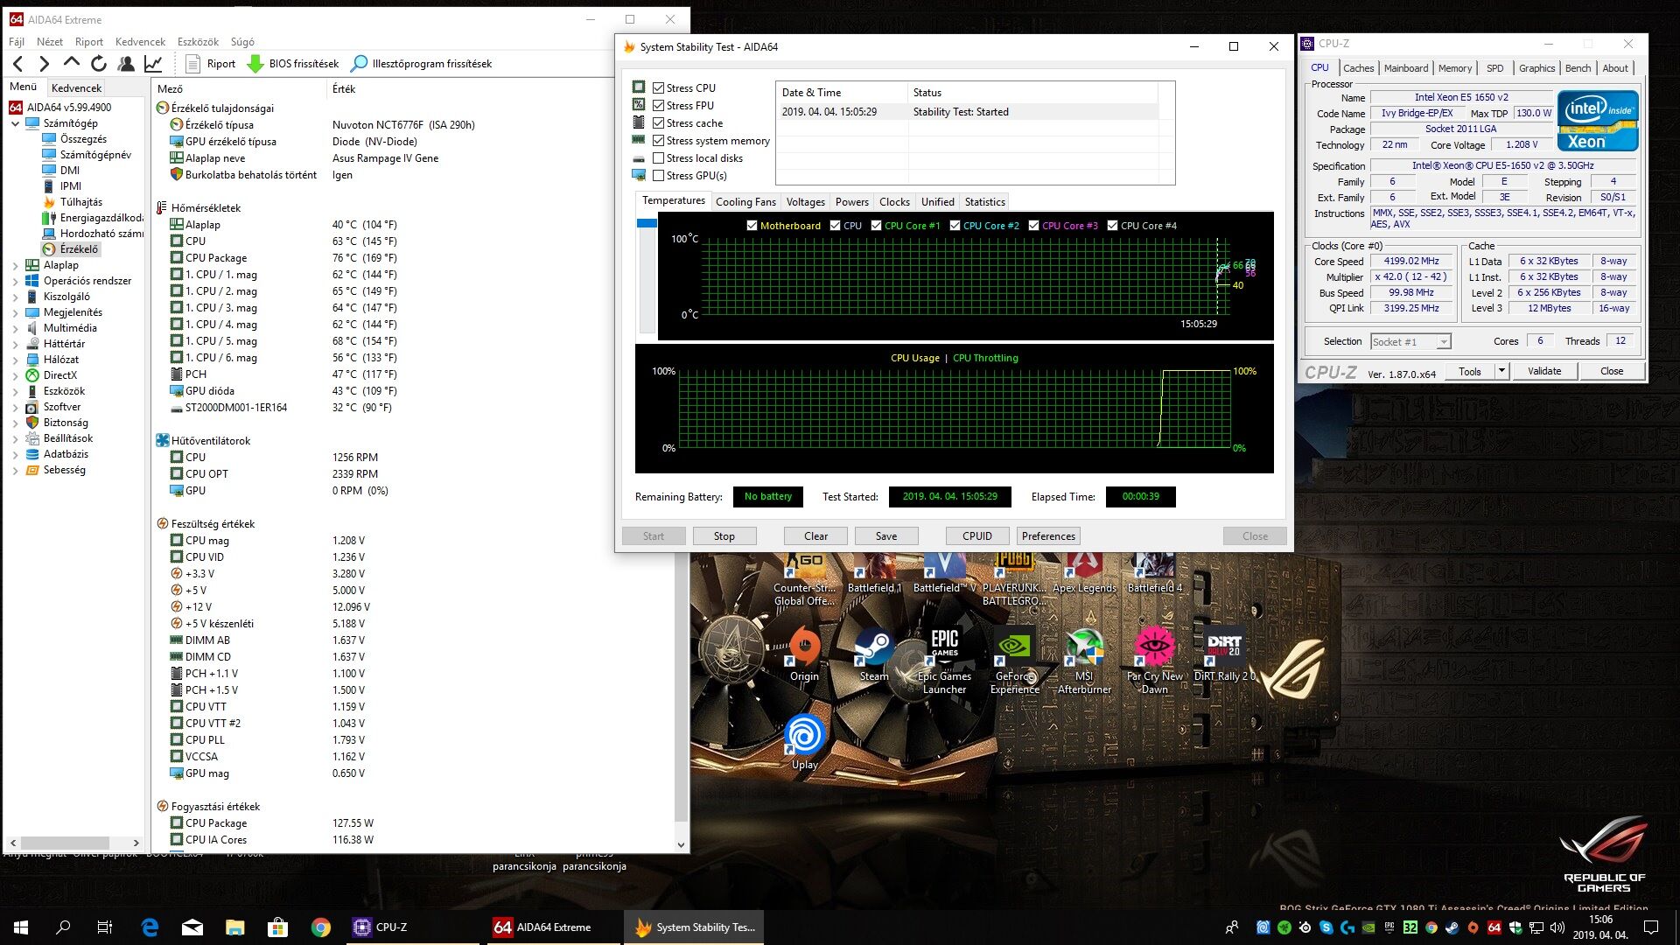Enable the Stress GPU(s) checkbox
The width and height of the screenshot is (1680, 945).
coord(658,175)
